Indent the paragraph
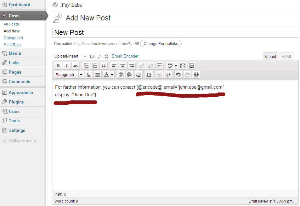300x206 pixels. [168, 75]
